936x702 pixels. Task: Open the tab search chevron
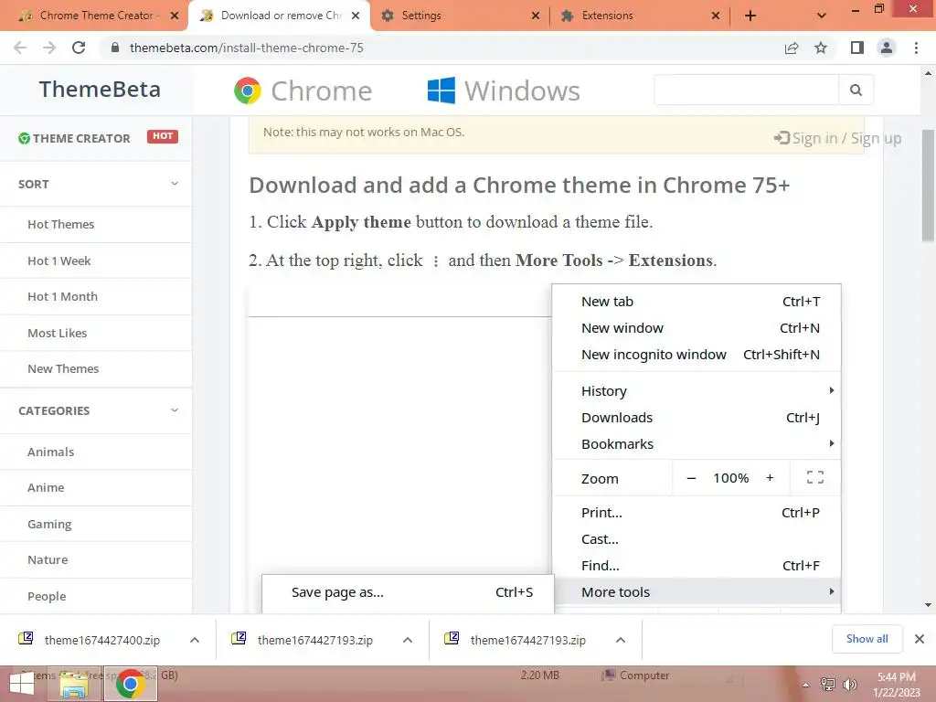(822, 16)
